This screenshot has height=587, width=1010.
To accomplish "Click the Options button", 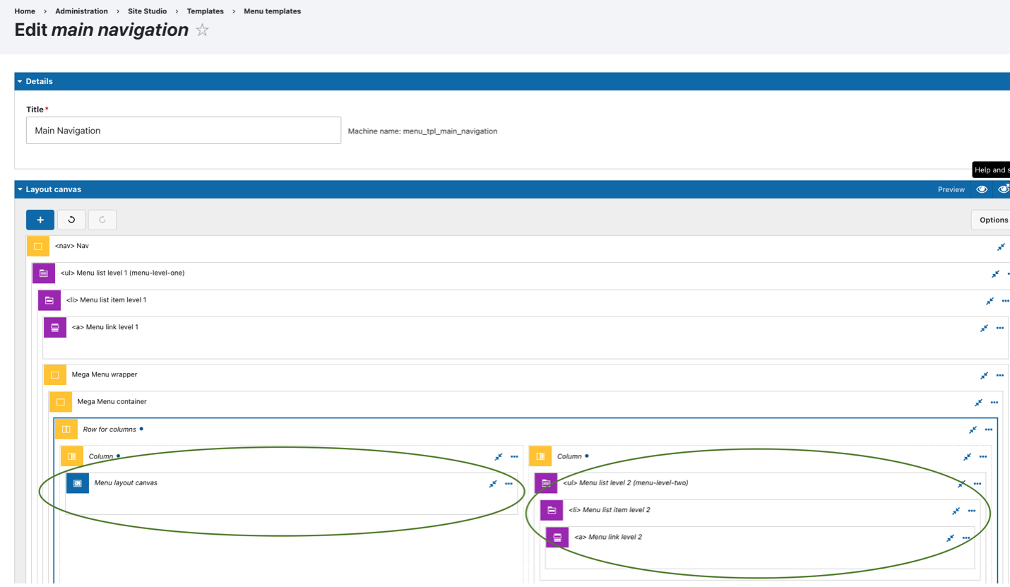I will (x=992, y=220).
